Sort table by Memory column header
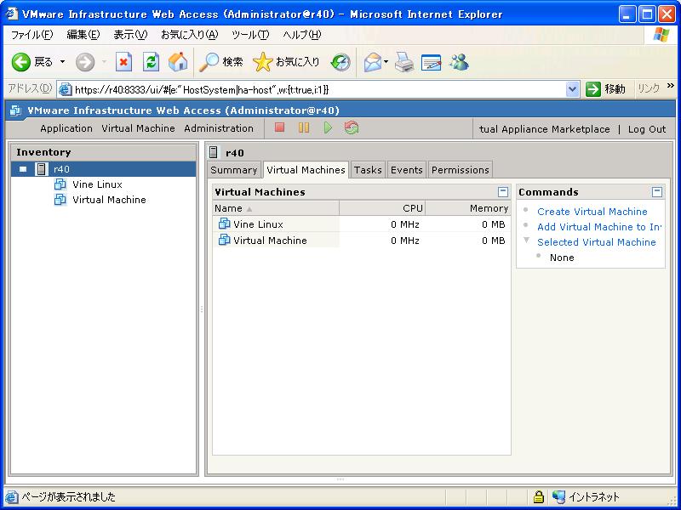Screen dimensions: 681x510 468,208
